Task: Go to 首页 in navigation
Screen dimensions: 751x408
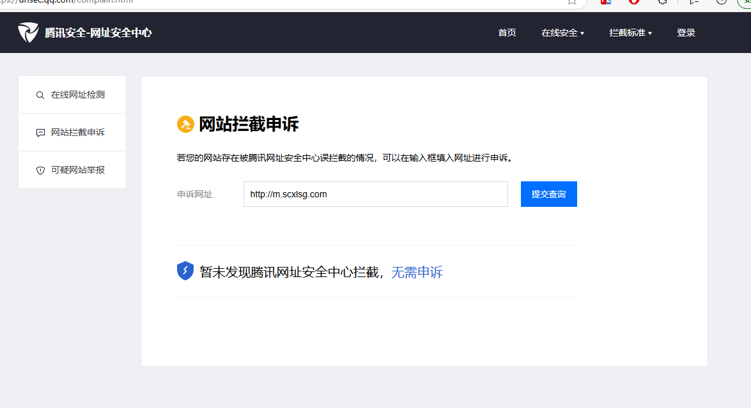Action: point(507,33)
